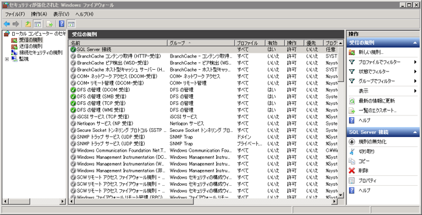The height and width of the screenshot is (215, 422).
Task: Sort by the 有効 column header
Action: coord(275,43)
